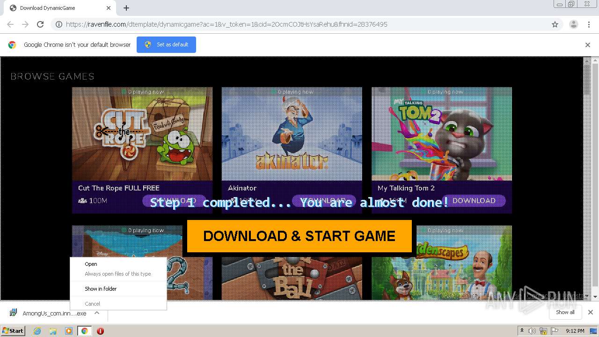Click the My Talking Tom 2 title
599x337 pixels.
(406, 188)
